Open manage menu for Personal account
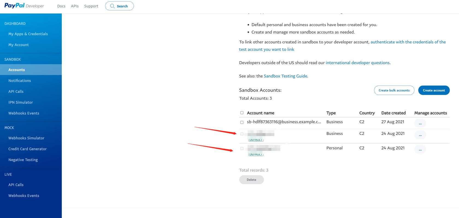Viewport: 459px width, 218px height. [x=420, y=149]
